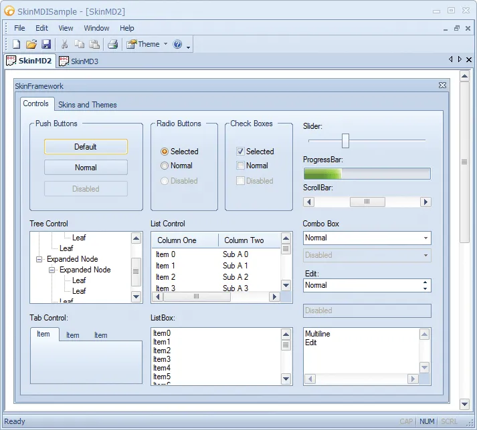Click the Paste clipboard icon
Viewport: 477px width, 430px height.
click(x=94, y=44)
